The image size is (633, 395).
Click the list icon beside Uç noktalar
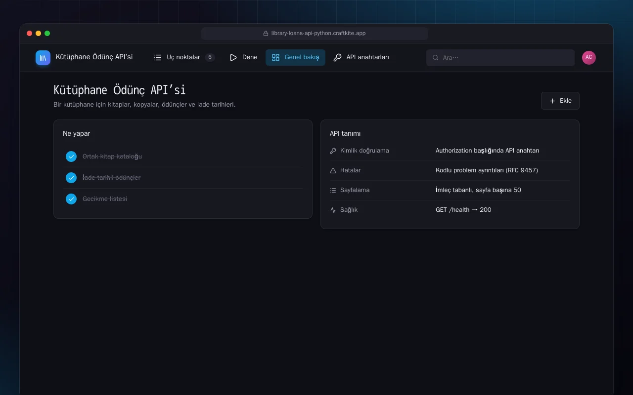click(157, 57)
